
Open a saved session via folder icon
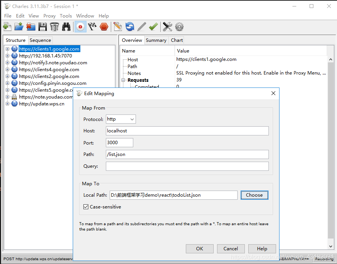point(19,27)
